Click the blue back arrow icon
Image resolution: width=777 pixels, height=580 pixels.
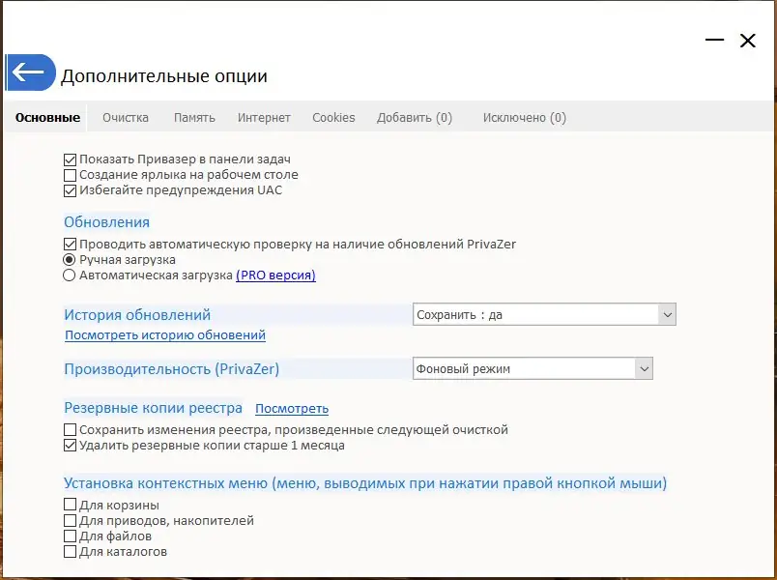29,72
